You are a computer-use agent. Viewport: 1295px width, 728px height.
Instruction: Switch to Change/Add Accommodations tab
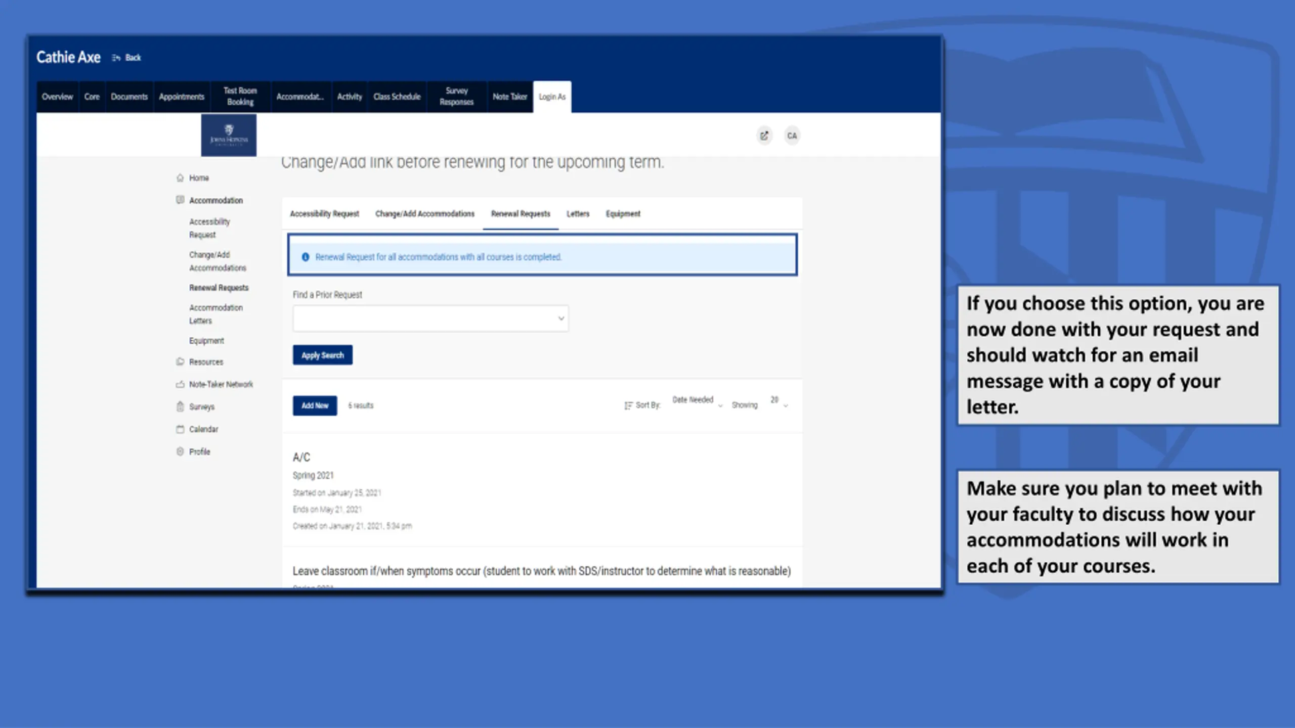(424, 214)
